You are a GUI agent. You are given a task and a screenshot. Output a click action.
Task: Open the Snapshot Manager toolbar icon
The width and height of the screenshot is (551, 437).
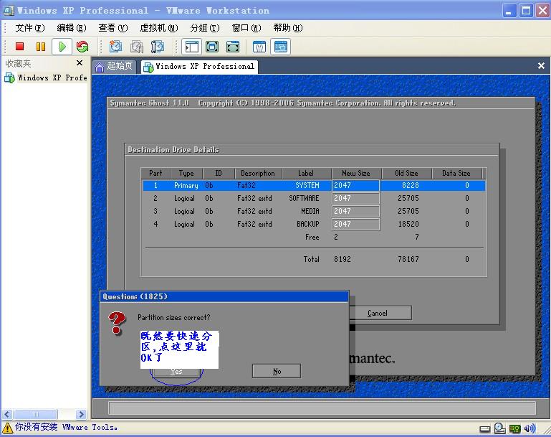[158, 47]
